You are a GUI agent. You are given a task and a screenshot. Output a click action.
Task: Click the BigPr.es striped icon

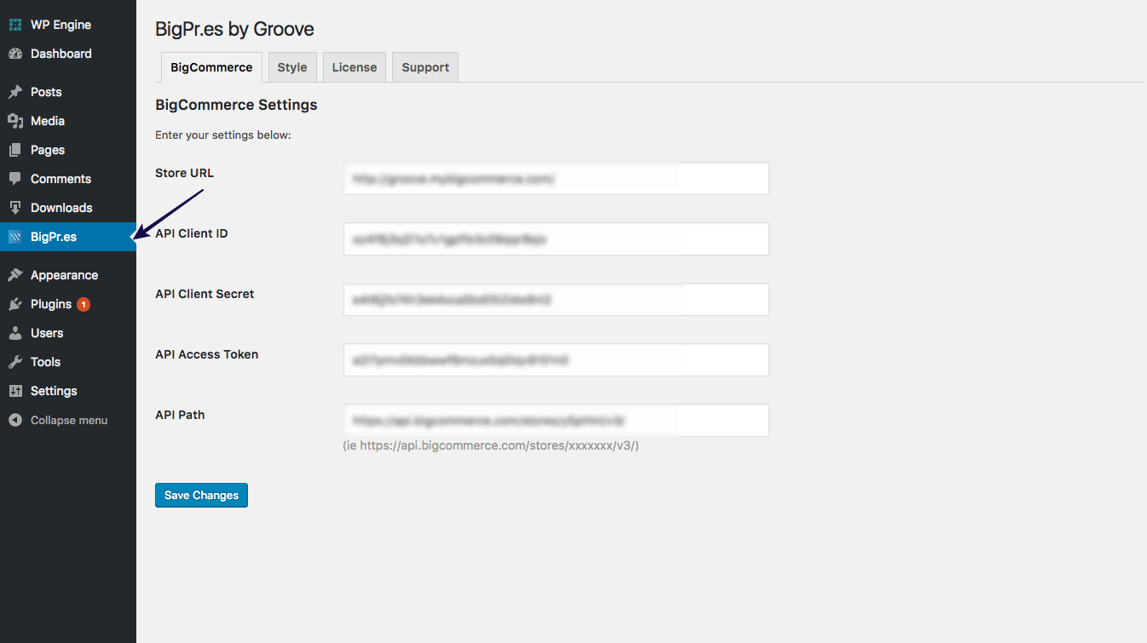(x=15, y=237)
